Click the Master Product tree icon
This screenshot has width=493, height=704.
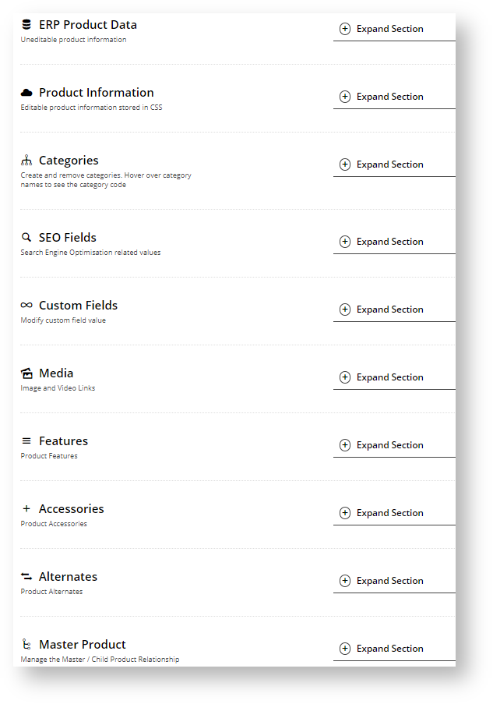(26, 644)
